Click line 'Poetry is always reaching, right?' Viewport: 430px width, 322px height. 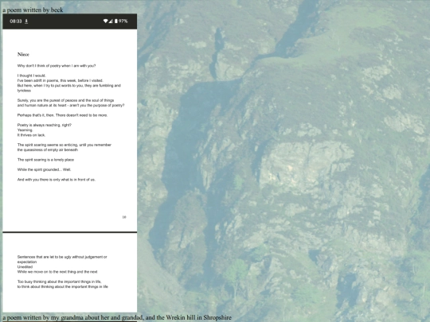(45, 125)
